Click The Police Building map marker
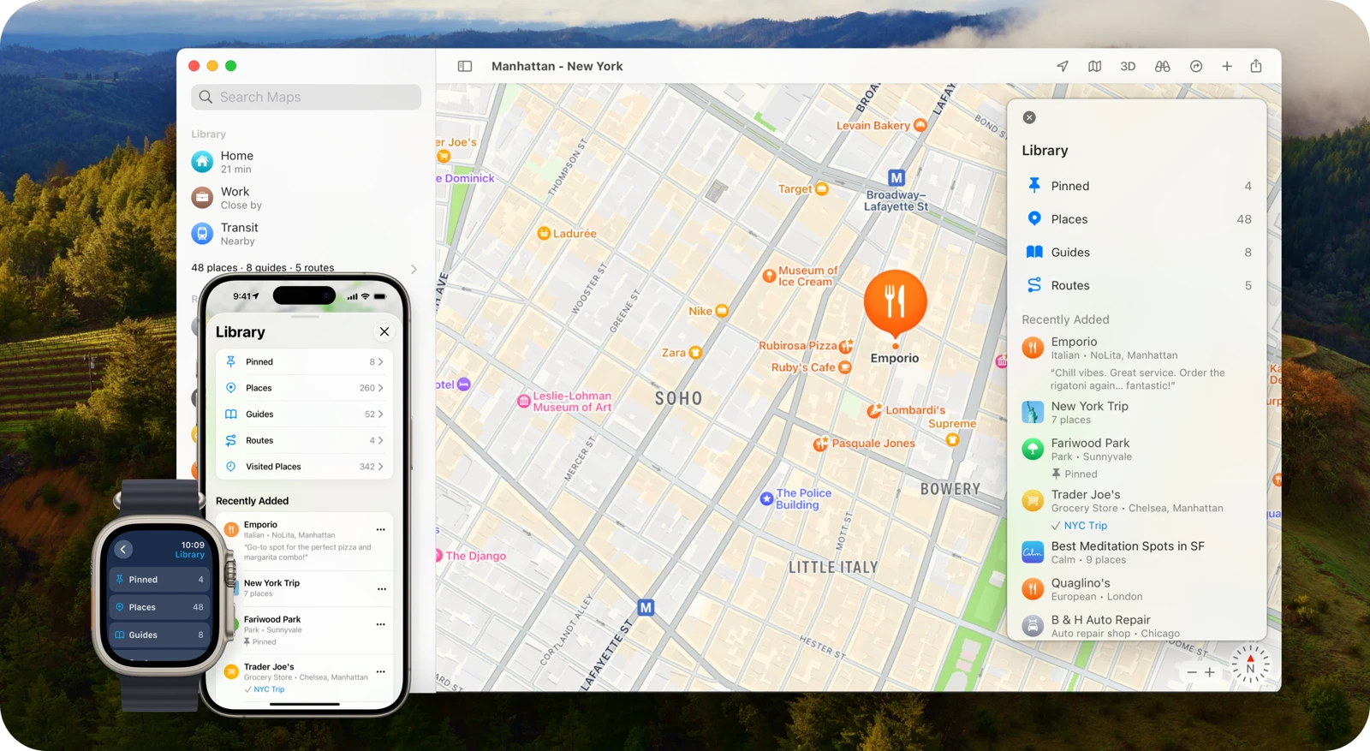Viewport: 1370px width, 751px height. [x=766, y=498]
